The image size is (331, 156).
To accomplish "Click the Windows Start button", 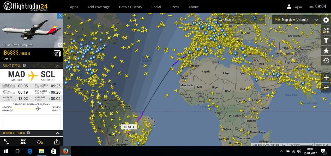I will [x=6, y=151].
